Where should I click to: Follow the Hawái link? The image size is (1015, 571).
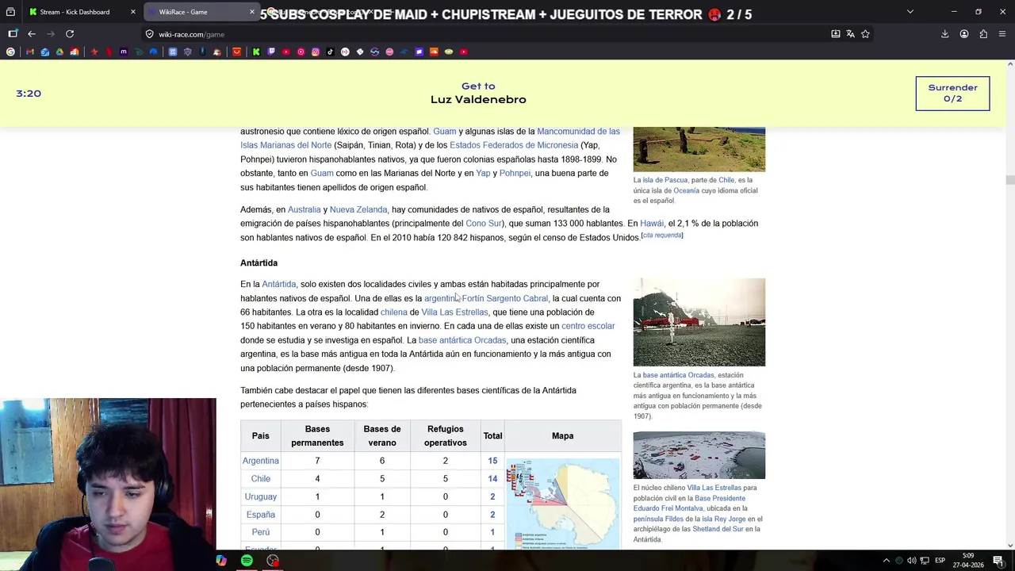652,224
